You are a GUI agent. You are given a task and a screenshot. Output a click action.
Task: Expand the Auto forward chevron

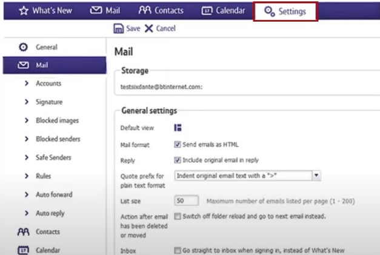[27, 194]
